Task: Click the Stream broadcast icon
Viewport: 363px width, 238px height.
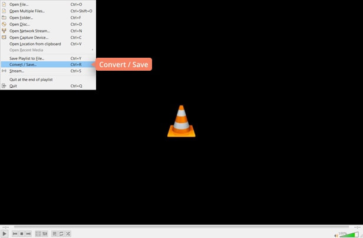Action: click(4, 71)
